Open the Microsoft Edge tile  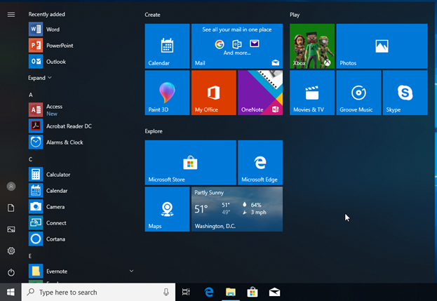coord(260,163)
